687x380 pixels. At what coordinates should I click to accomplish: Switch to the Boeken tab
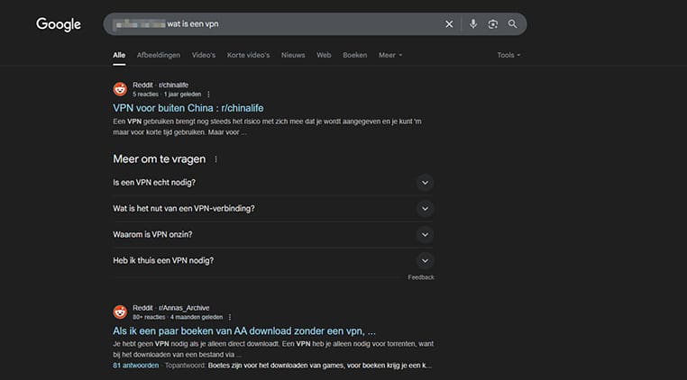355,55
